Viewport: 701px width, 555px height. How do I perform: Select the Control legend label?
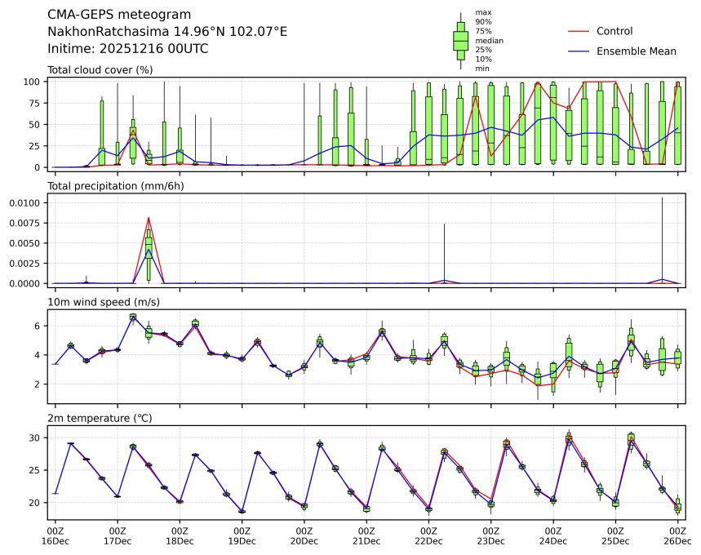(x=614, y=31)
